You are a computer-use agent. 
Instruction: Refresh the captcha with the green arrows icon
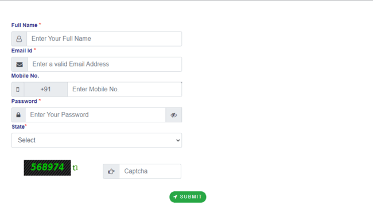(x=75, y=168)
